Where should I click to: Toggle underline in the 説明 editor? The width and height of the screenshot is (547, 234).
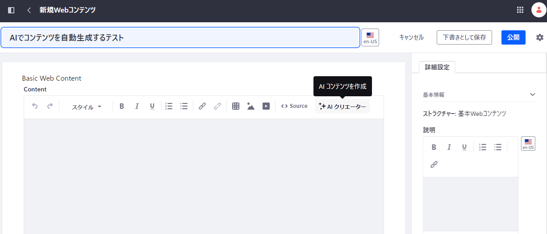coord(464,147)
